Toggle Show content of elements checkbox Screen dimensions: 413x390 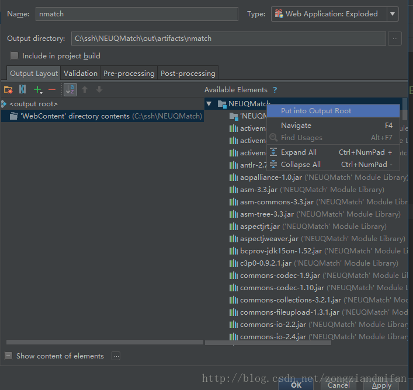coord(8,356)
